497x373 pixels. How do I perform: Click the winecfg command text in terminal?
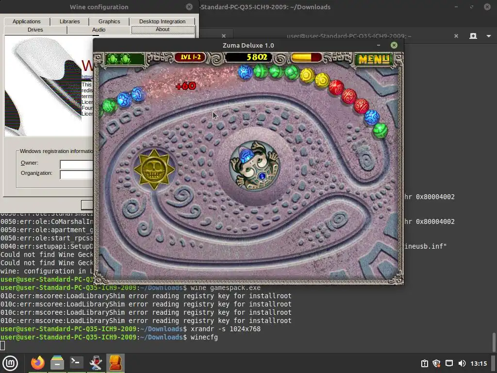pos(204,337)
